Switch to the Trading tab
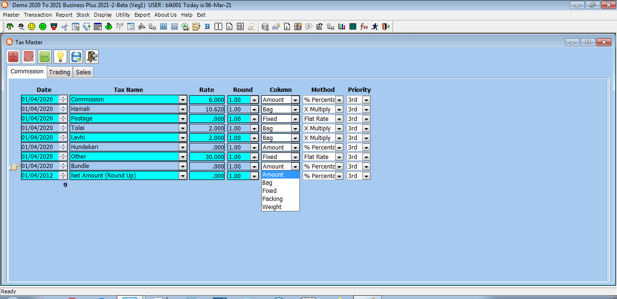 pos(60,72)
